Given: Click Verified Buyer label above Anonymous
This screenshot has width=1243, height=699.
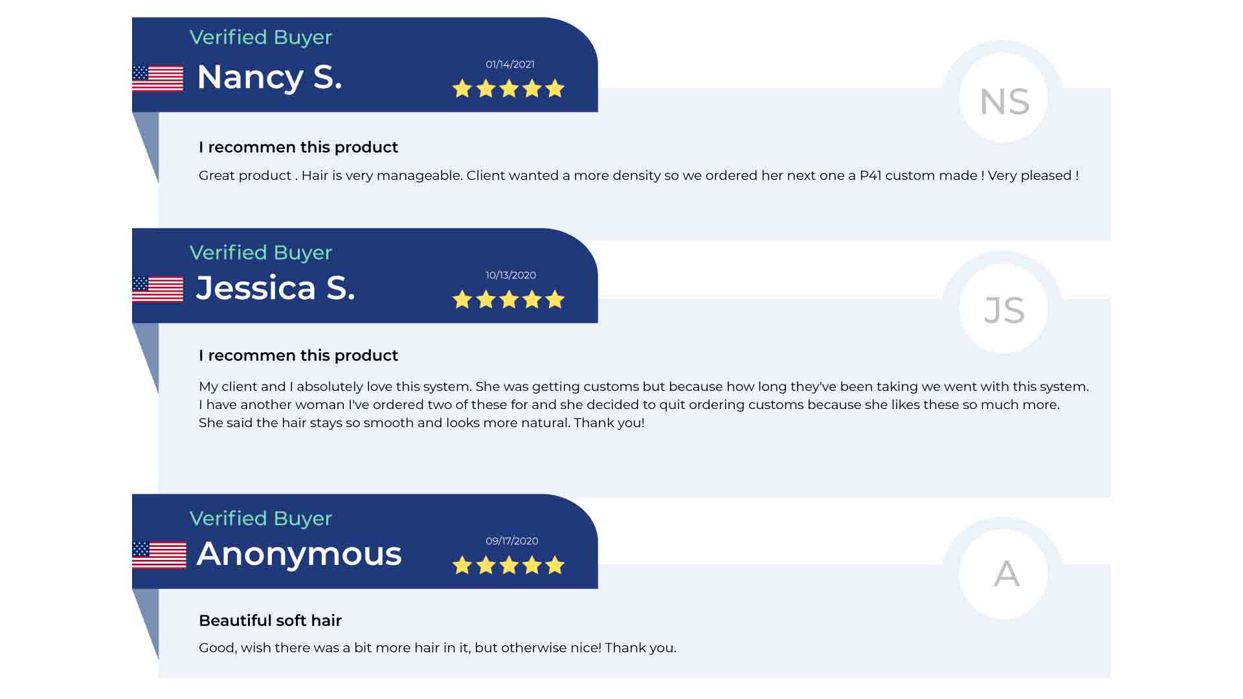Looking at the screenshot, I should click(261, 518).
